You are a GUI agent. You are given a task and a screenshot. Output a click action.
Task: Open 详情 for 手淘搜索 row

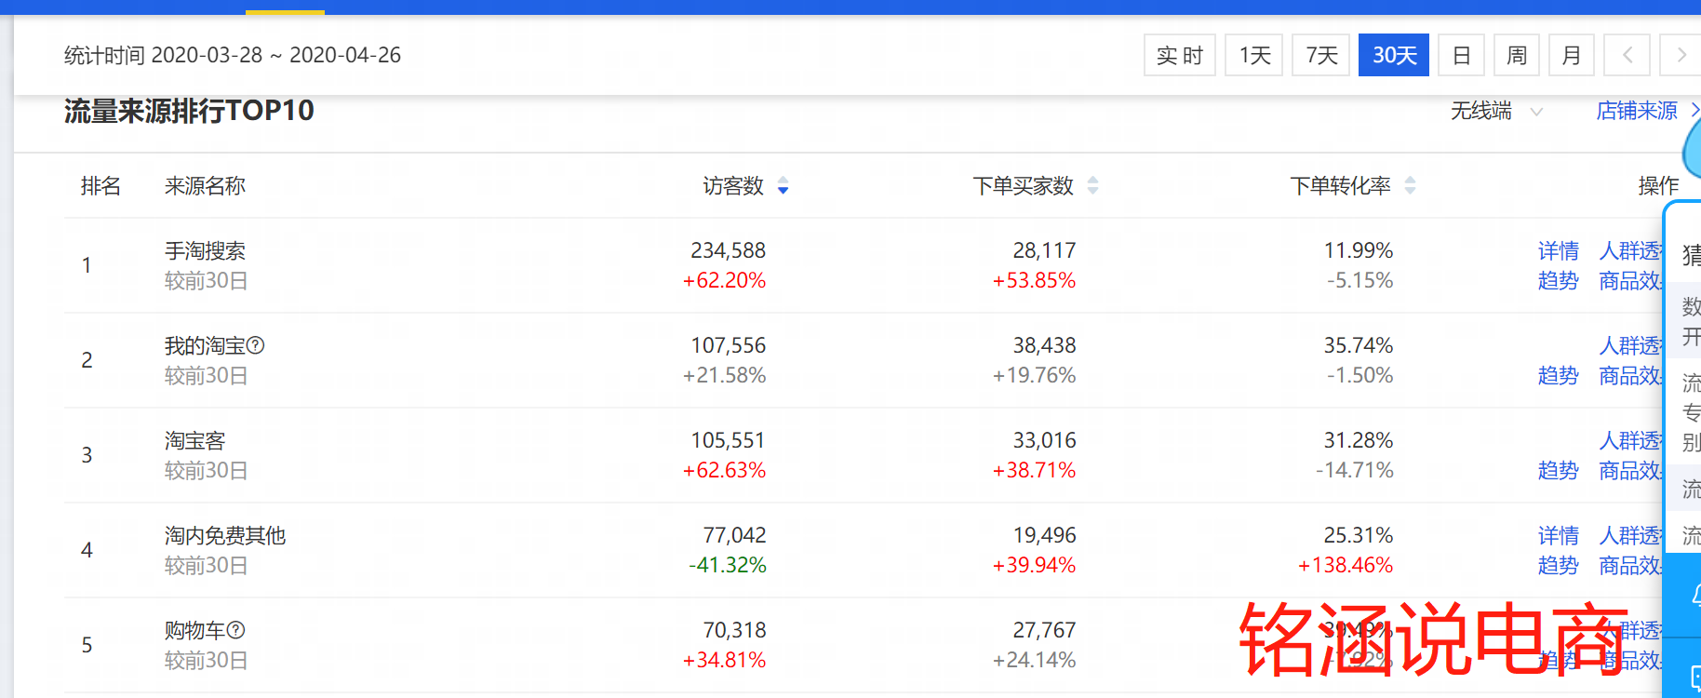pos(1559,250)
